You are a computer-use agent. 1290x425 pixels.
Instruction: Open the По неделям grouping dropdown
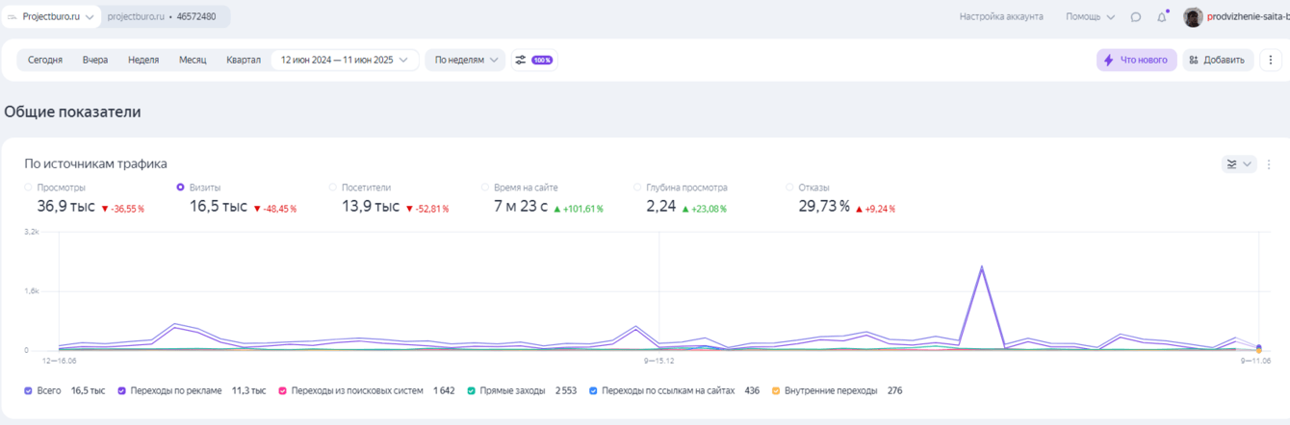click(468, 60)
